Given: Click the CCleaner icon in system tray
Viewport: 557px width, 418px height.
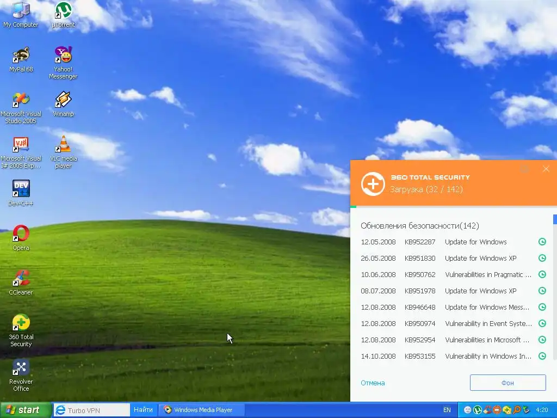Looking at the screenshot, I should 487,410.
